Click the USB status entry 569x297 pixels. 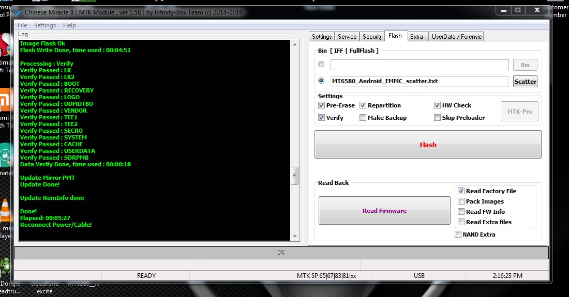tap(419, 276)
